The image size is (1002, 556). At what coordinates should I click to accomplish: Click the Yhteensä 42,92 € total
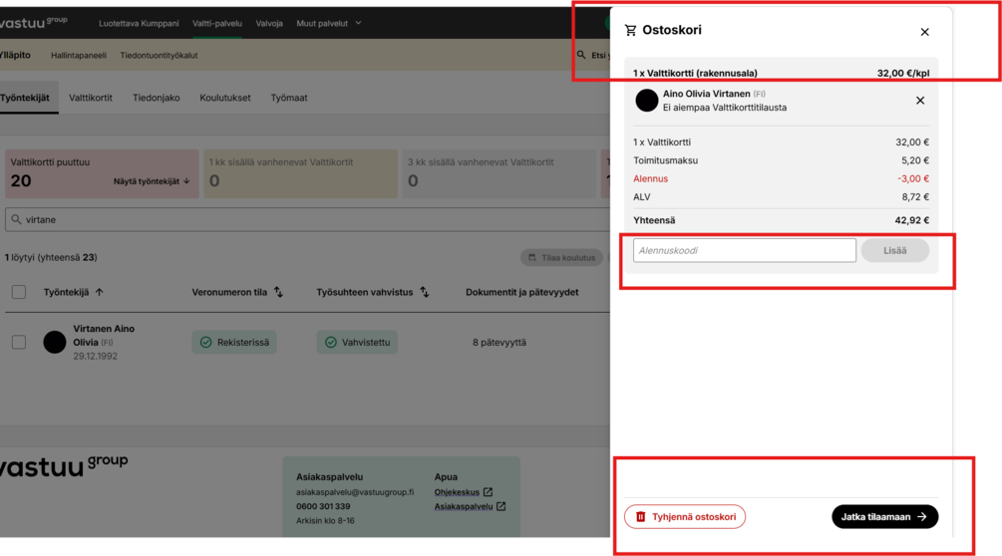click(781, 220)
